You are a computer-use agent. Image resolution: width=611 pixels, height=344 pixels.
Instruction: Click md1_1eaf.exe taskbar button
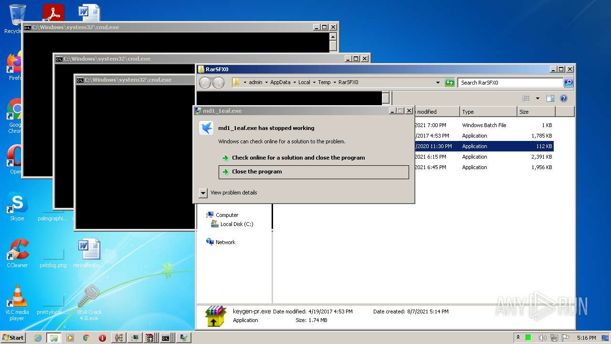183,338
